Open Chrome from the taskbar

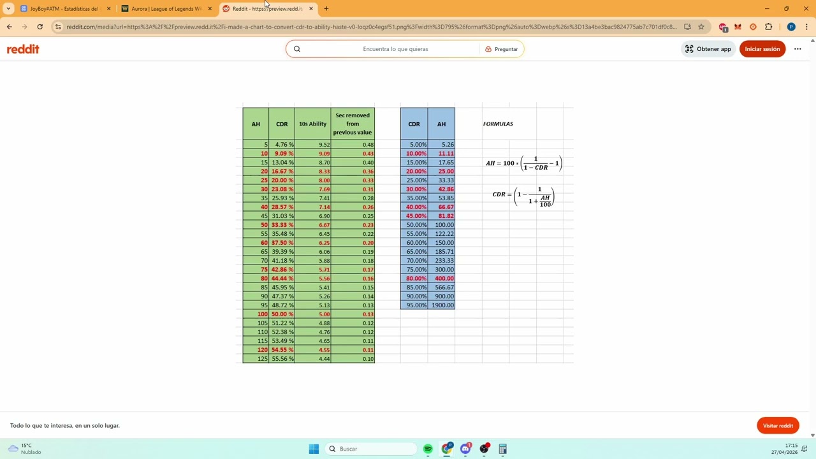click(x=447, y=449)
